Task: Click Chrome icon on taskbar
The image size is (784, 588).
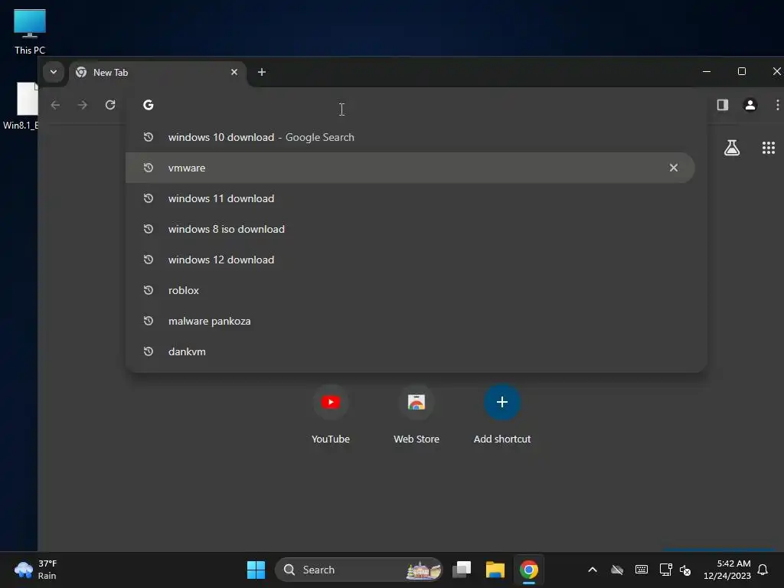Action: pos(528,570)
